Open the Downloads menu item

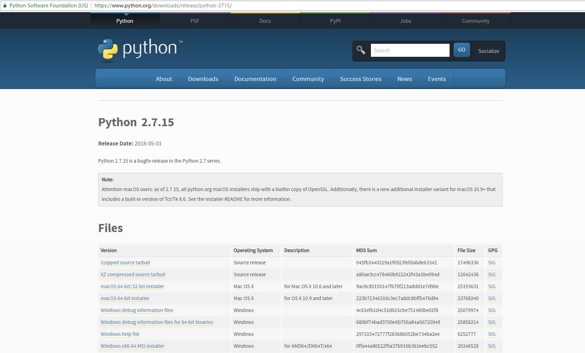pyautogui.click(x=203, y=79)
